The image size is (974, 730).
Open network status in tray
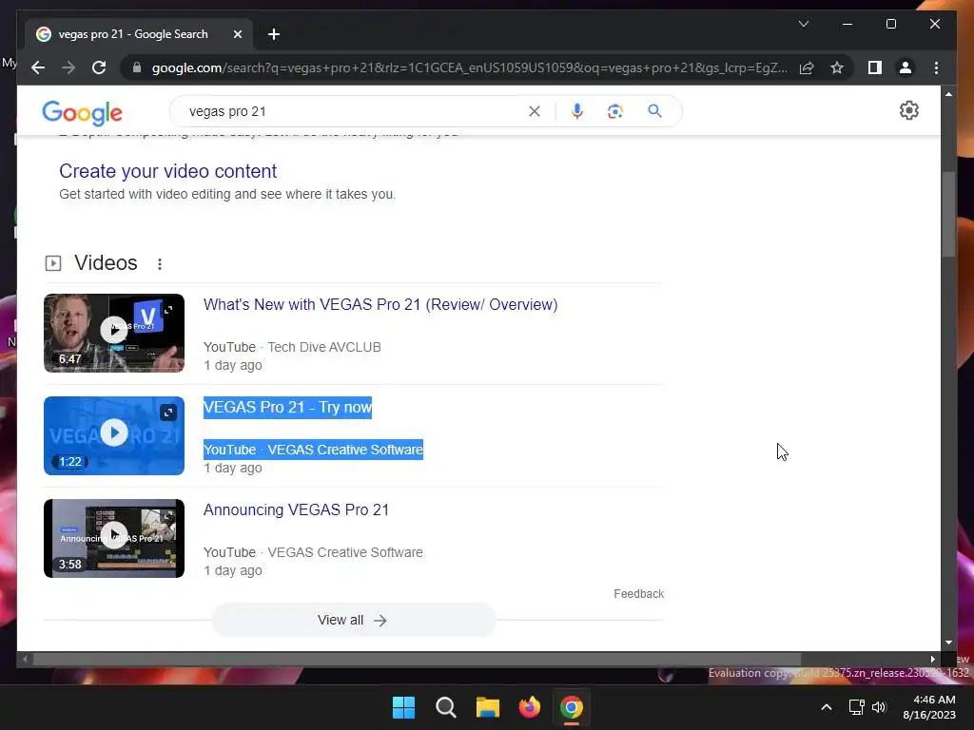857,707
